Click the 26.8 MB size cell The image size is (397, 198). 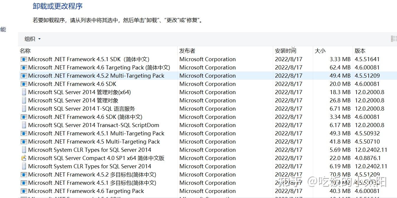340,100
